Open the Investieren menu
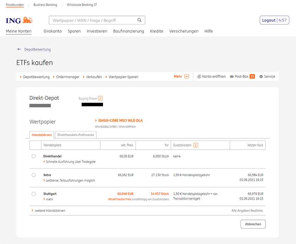 [97, 31]
